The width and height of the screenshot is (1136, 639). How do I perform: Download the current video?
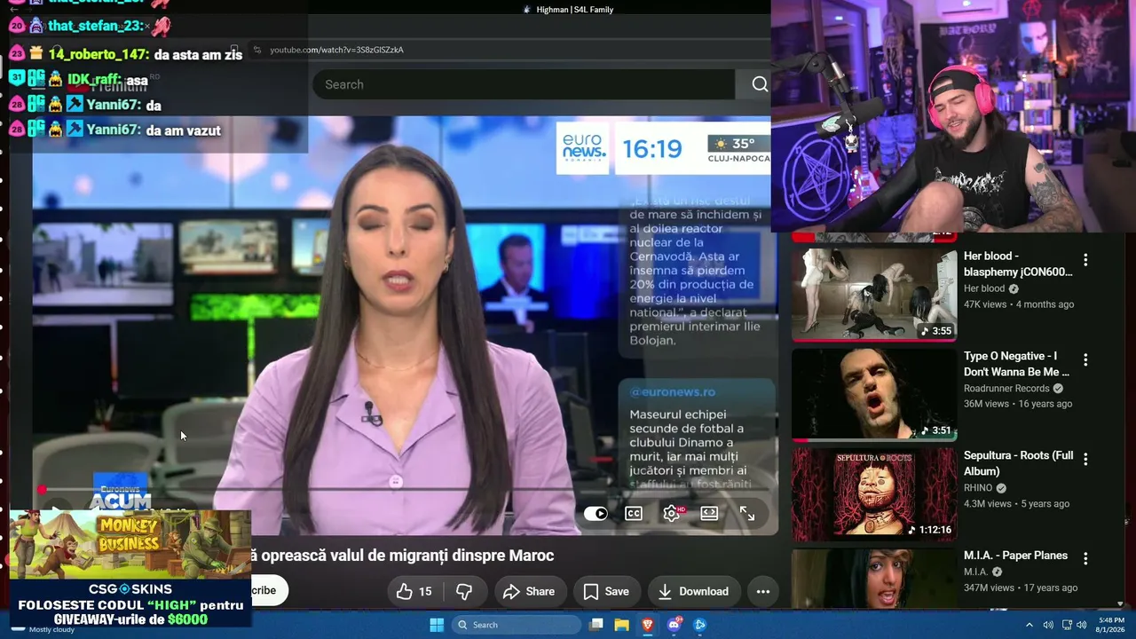point(694,591)
